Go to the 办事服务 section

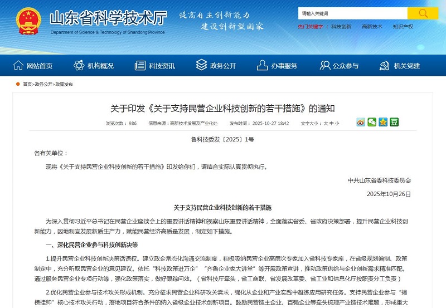[278, 66]
